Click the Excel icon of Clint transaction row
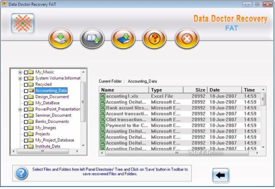 click(103, 120)
